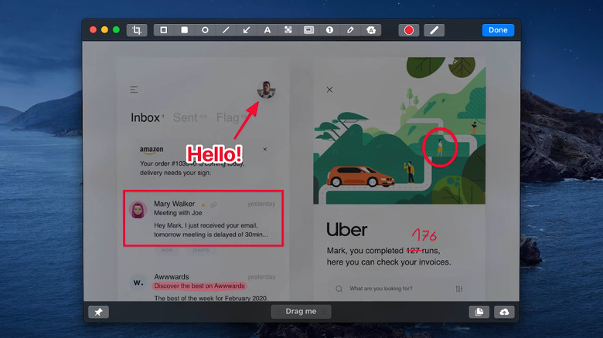Switch to the Flag tab
603x338 pixels.
click(227, 117)
